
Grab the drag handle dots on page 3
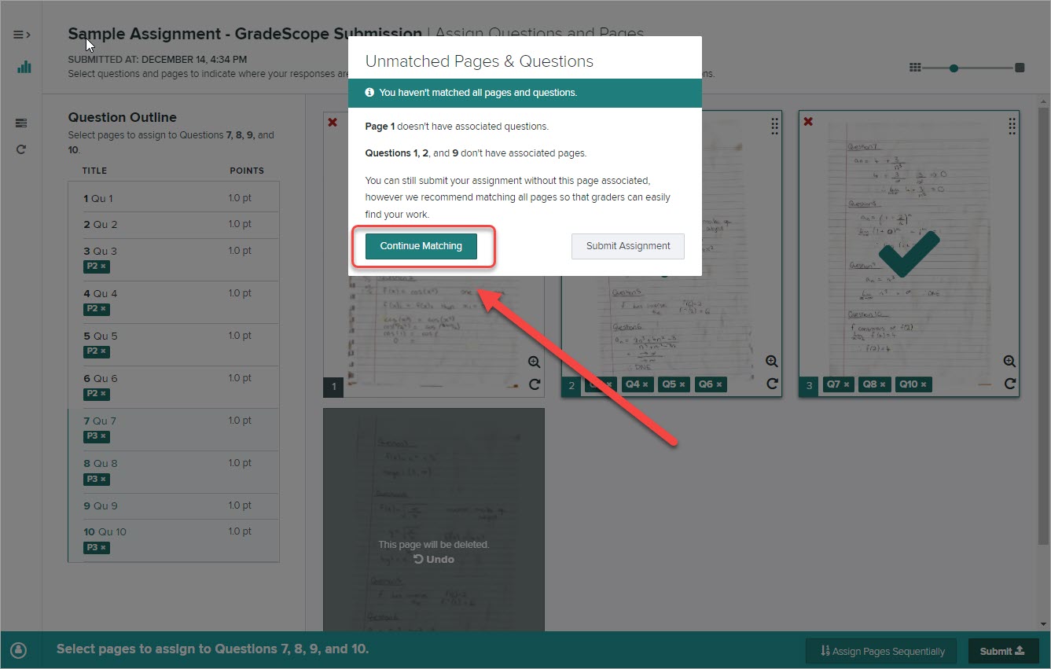coord(1012,126)
